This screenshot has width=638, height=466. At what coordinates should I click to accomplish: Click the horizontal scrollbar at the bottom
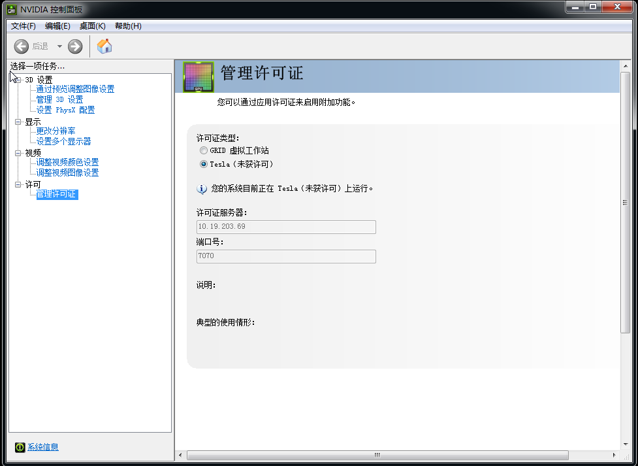[x=376, y=455]
